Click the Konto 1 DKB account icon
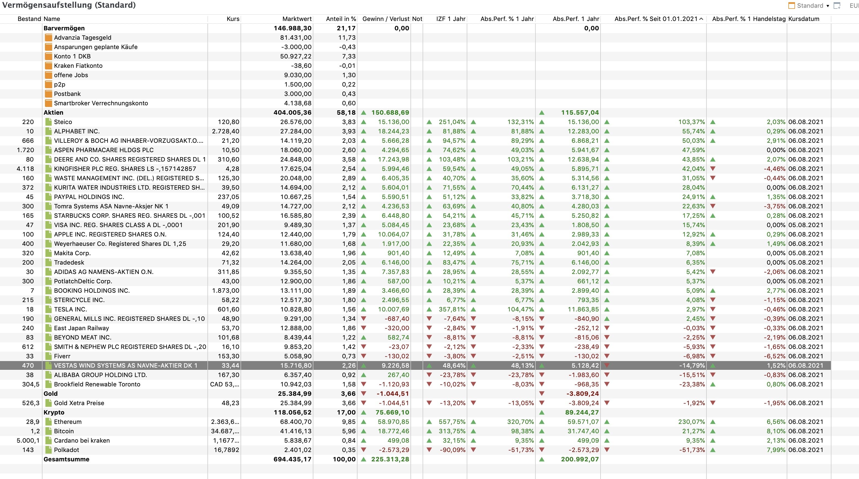 click(48, 56)
